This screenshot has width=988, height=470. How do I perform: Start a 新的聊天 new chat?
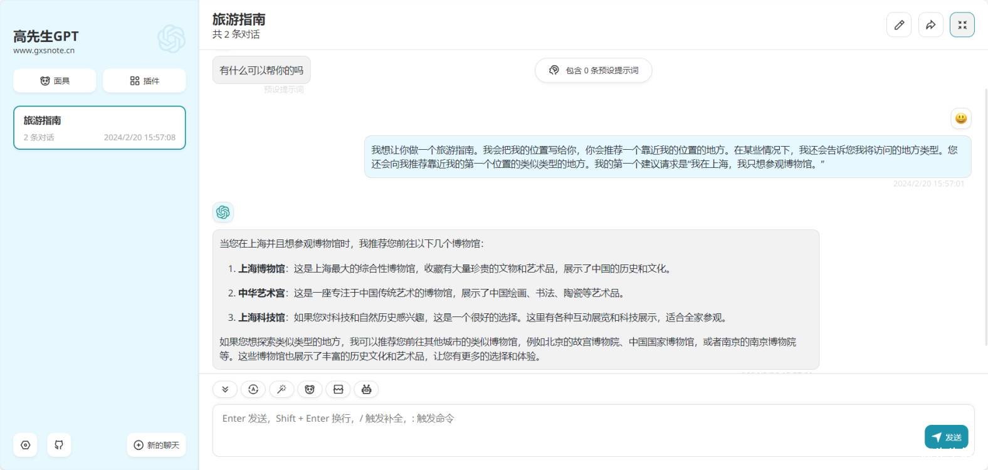click(x=156, y=445)
